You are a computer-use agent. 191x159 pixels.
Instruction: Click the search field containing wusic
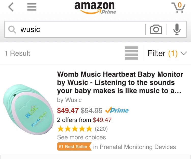[81, 29]
